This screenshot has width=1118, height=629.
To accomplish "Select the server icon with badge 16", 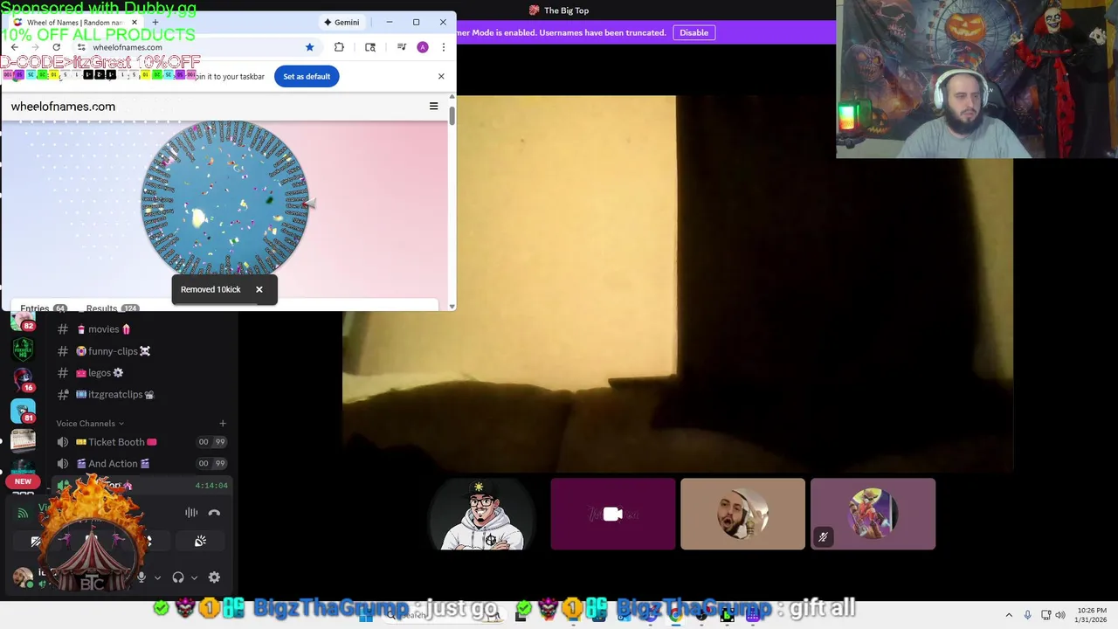I will click(23, 379).
